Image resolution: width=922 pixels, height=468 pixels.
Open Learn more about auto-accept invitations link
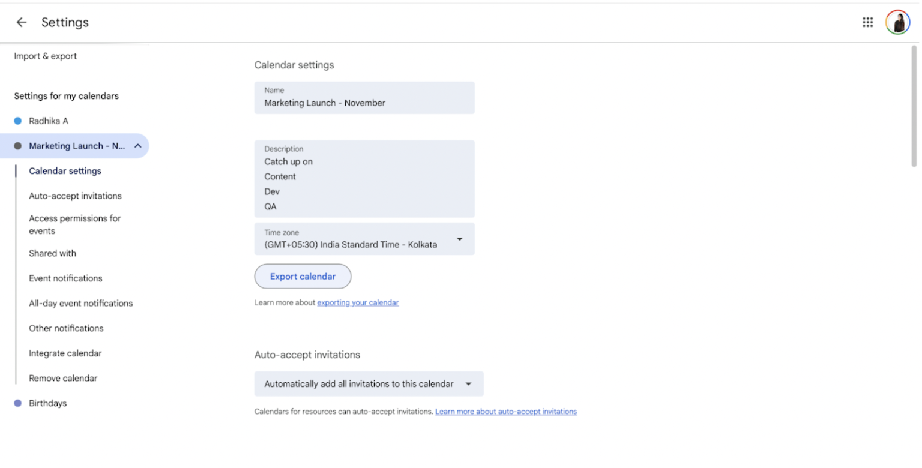pos(506,412)
